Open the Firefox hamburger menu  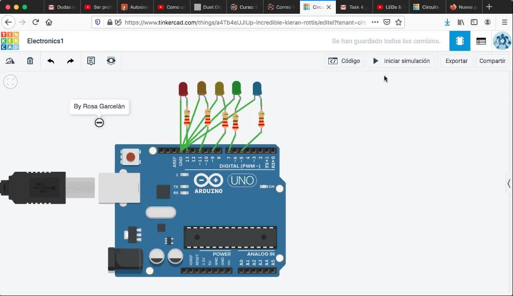point(504,23)
